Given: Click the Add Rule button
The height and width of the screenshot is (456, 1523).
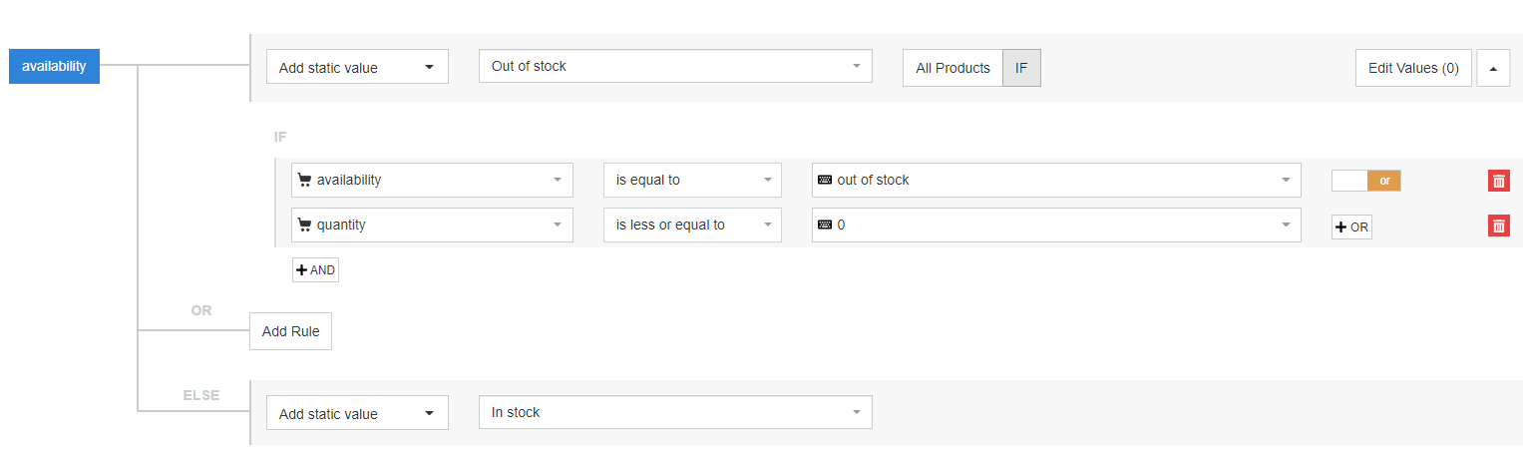Looking at the screenshot, I should 290,331.
